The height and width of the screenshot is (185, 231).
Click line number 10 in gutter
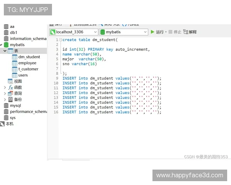56,83
